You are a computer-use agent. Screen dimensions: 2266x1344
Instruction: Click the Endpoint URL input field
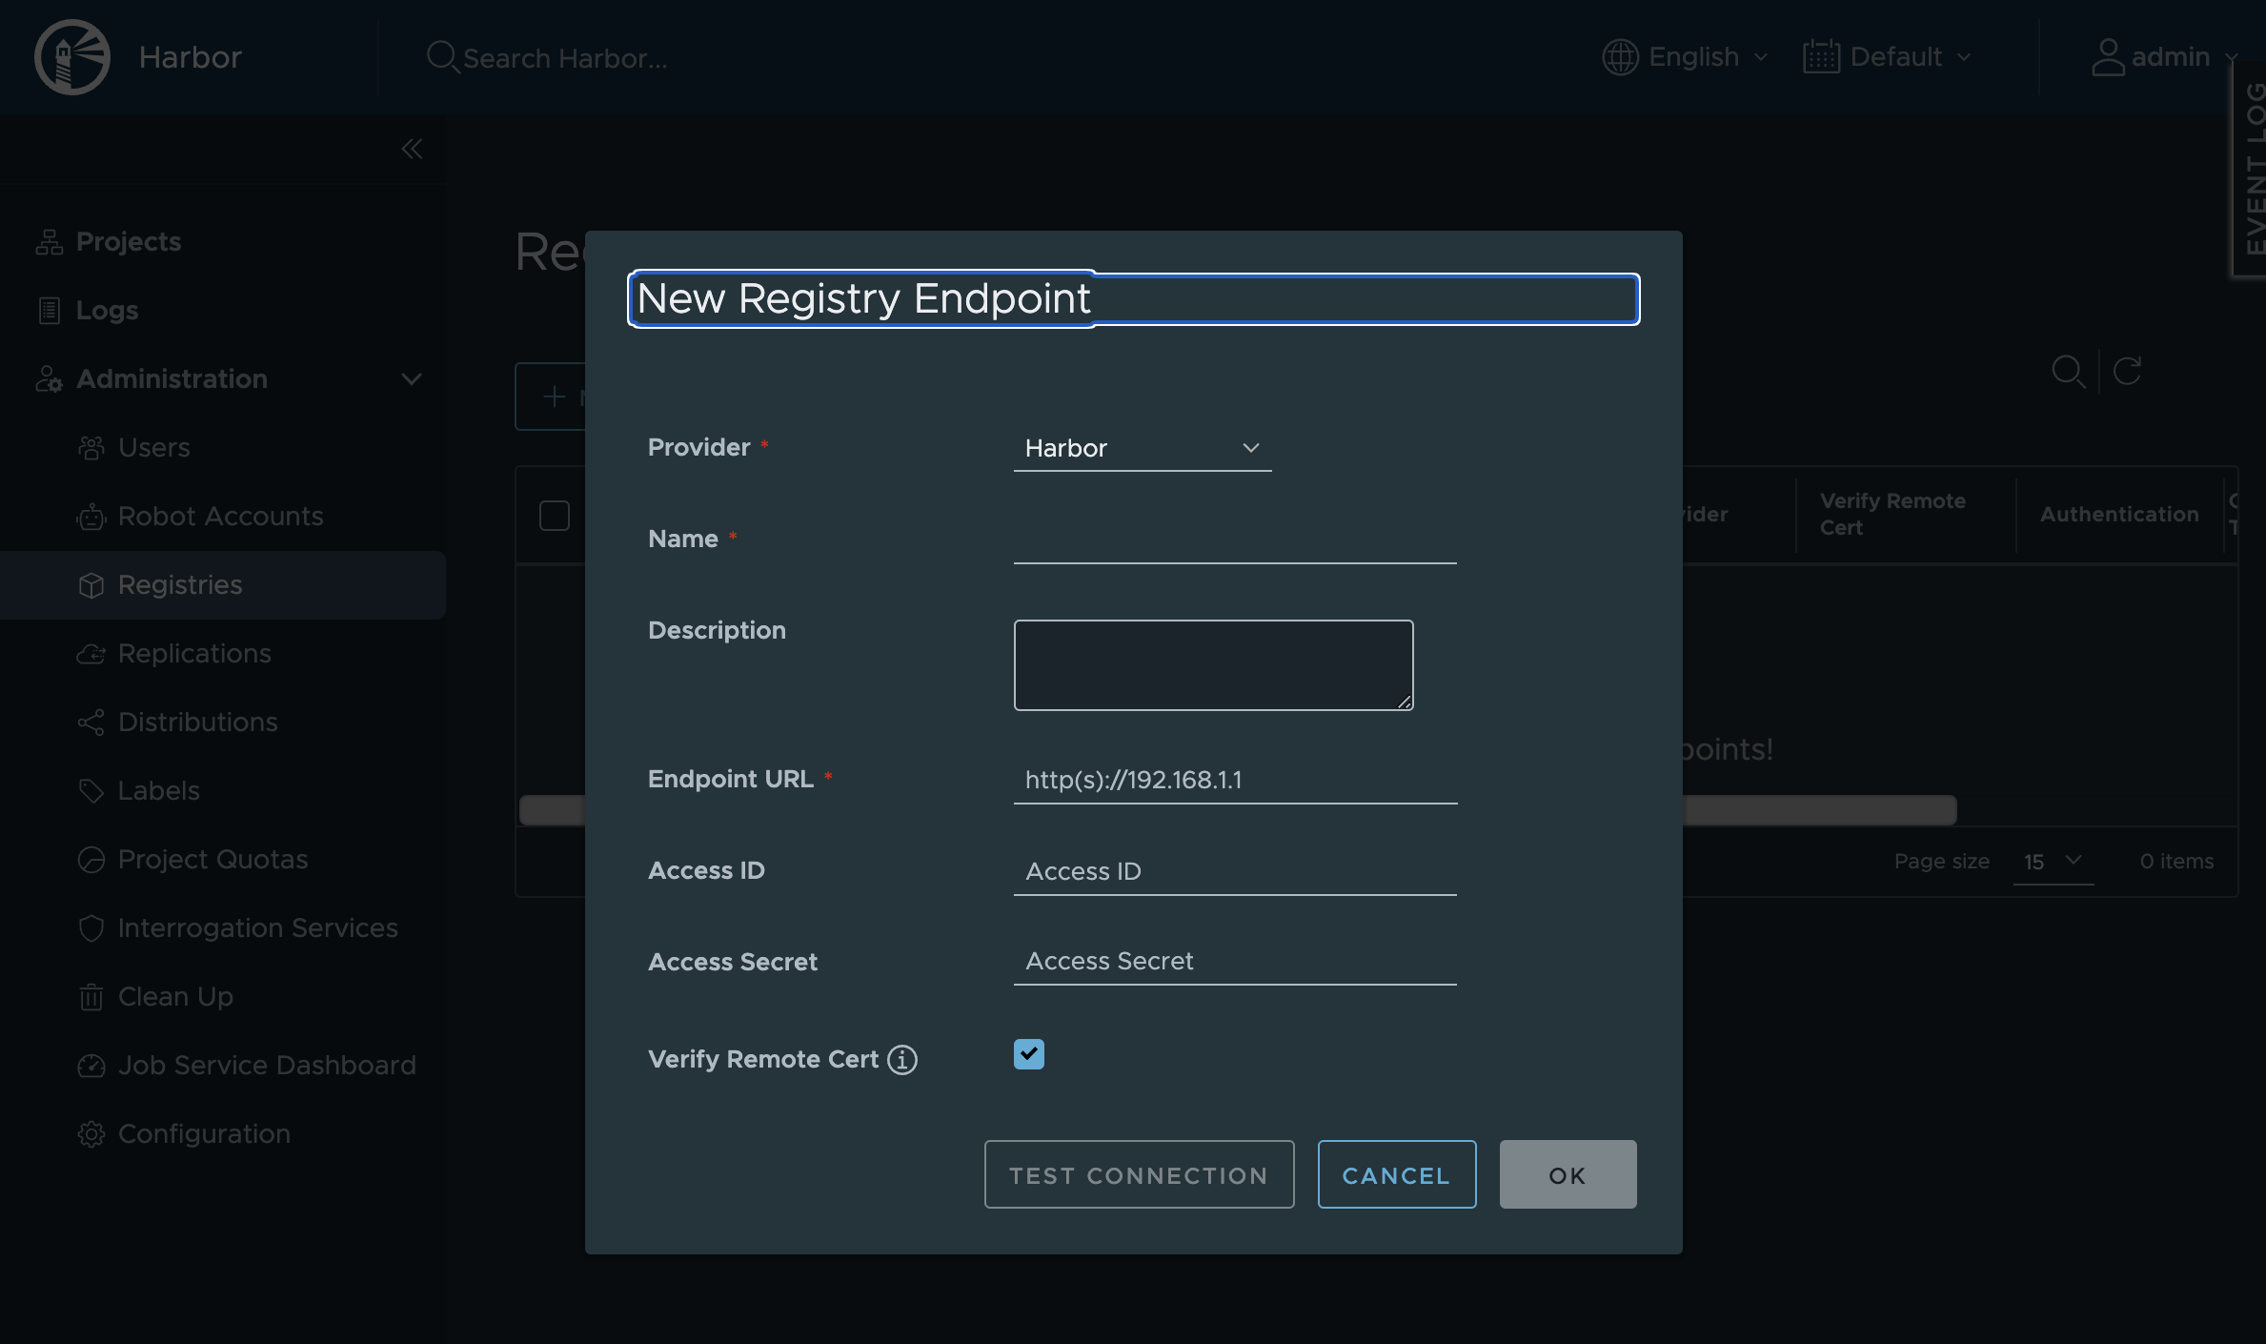pyautogui.click(x=1235, y=780)
